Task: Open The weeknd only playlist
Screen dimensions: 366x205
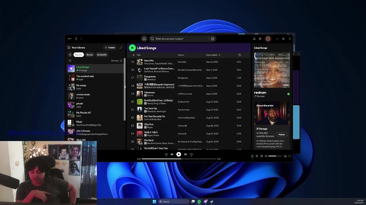Action: 95,78
